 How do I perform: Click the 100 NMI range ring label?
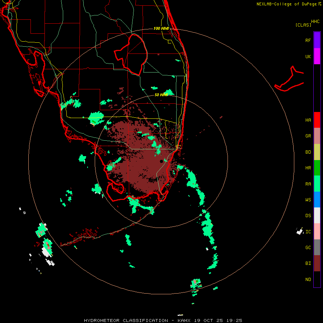161,28
